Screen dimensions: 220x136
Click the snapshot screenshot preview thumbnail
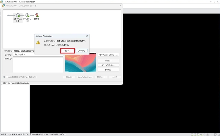pos(80,63)
